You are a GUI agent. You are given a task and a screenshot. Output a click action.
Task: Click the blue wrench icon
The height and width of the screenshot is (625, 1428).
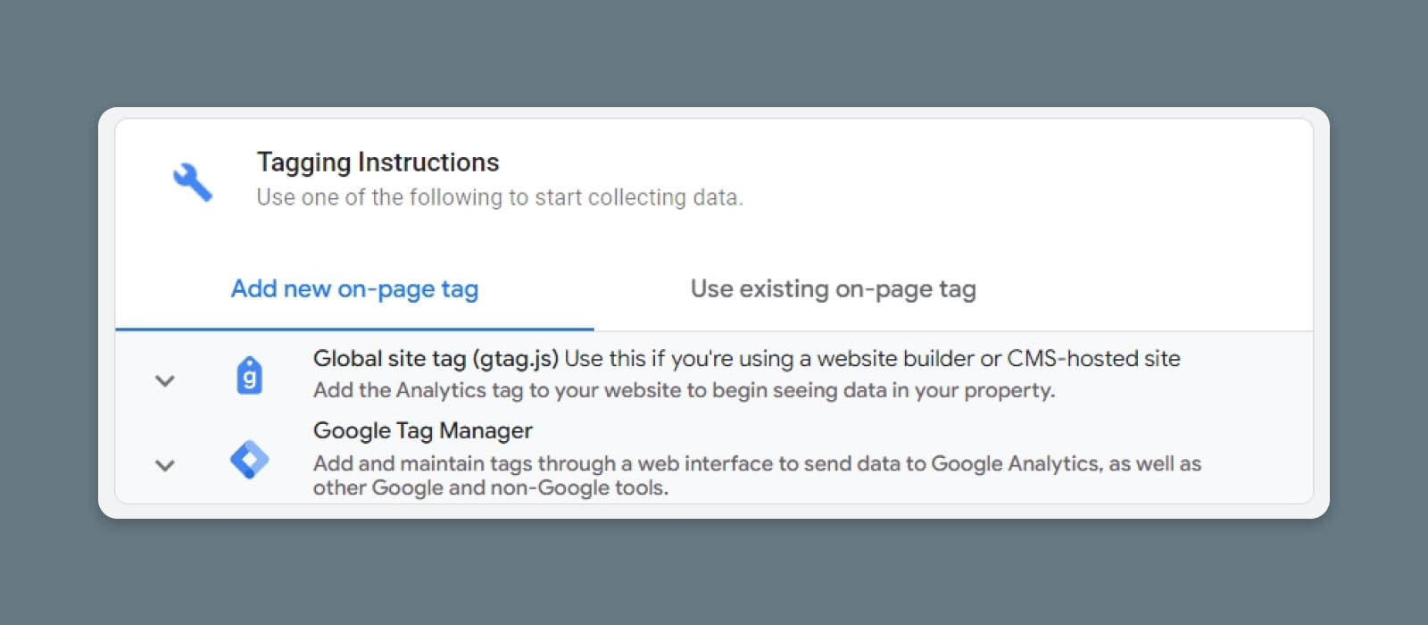click(x=193, y=181)
